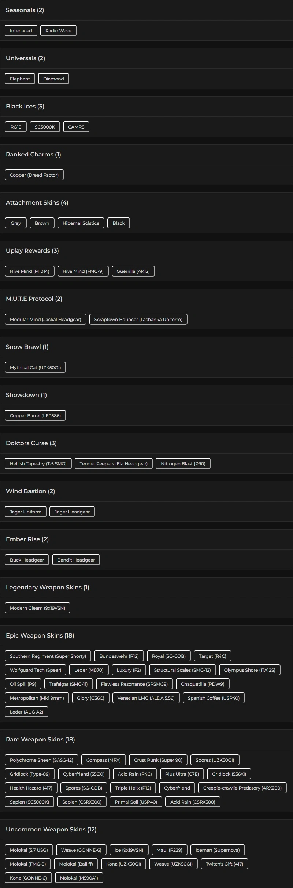Select Modern Gleam (9x19VSN) legendary skin
Viewport: 293px width, 888px height.
[x=37, y=608]
